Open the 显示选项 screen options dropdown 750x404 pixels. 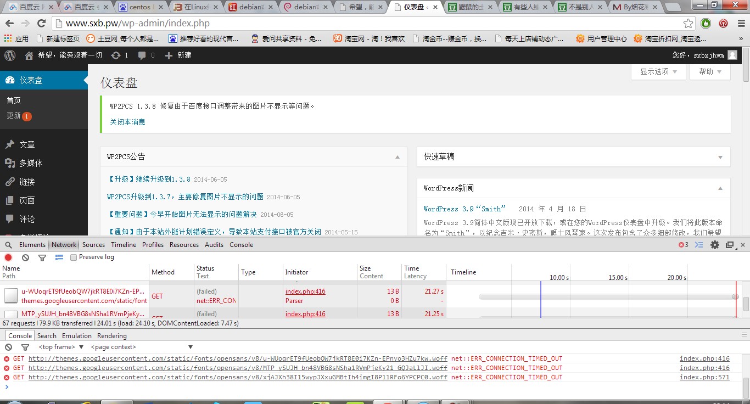[x=658, y=72]
